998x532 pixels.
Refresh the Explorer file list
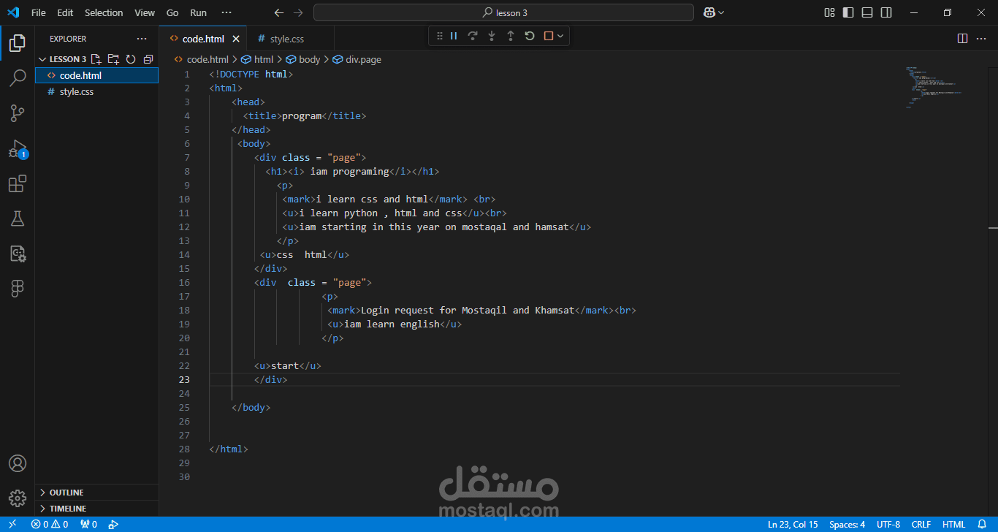pos(131,59)
